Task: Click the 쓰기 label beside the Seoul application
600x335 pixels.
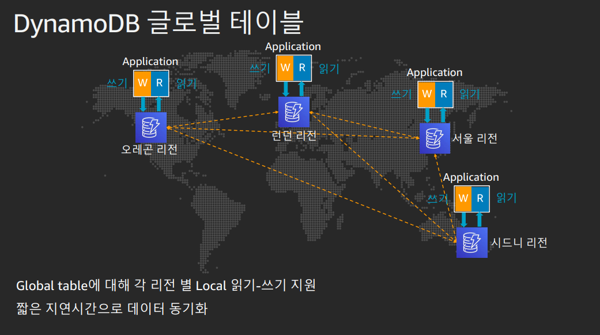Action: pyautogui.click(x=401, y=94)
